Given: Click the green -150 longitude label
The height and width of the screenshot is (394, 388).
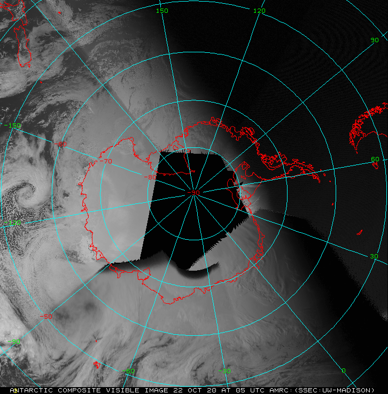Looking at the screenshot, I should tap(12, 125).
